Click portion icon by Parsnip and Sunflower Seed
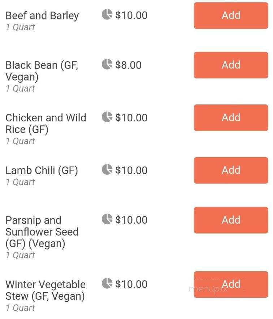The height and width of the screenshot is (319, 273). pyautogui.click(x=107, y=219)
